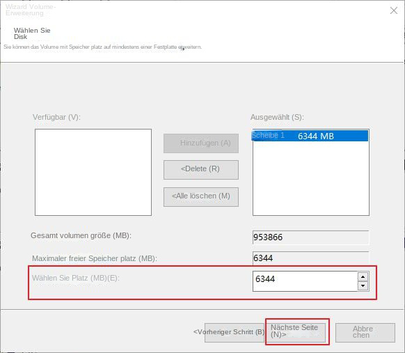This screenshot has height=353, width=405.
Task: Increase space value with up spinner arrow
Action: click(363, 277)
